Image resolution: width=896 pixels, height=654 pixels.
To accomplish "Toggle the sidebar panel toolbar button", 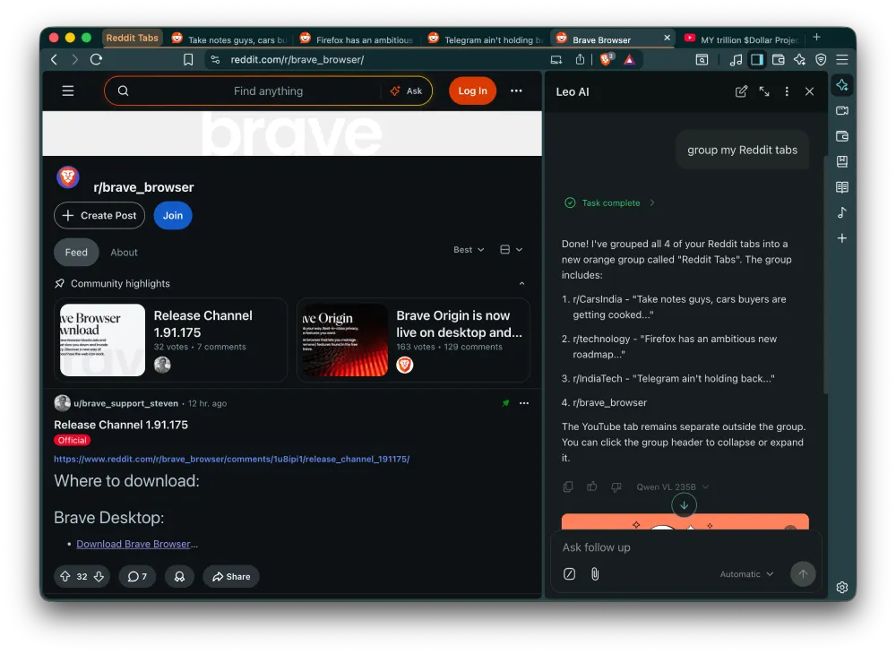I will (x=756, y=59).
